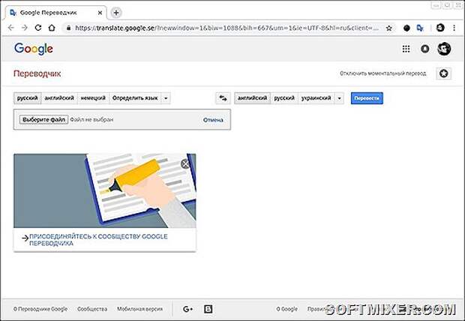Select немецкий as source language
The image size is (465, 321).
point(93,98)
